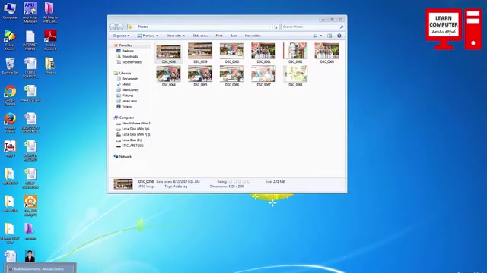
Task: Create a New folder from the toolbar
Action: (253, 36)
